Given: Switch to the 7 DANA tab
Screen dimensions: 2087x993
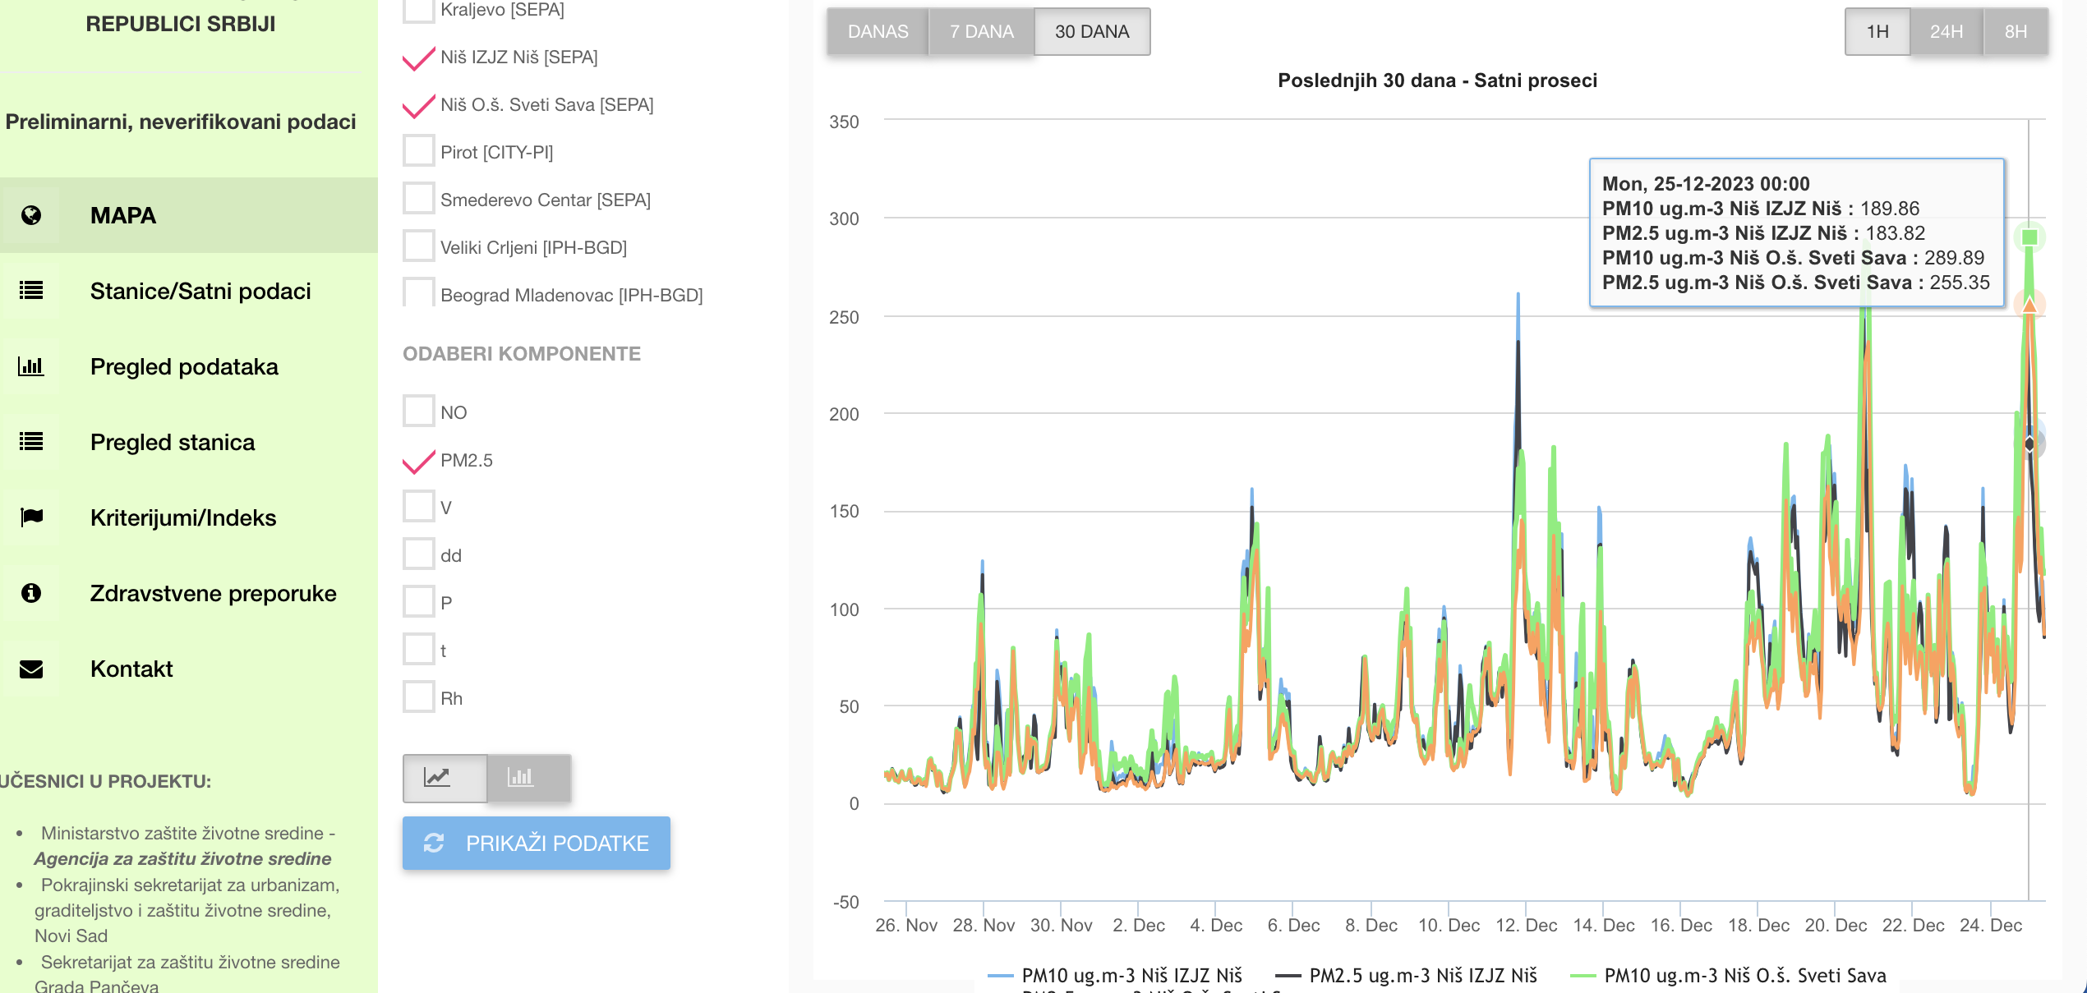Looking at the screenshot, I should click(981, 32).
